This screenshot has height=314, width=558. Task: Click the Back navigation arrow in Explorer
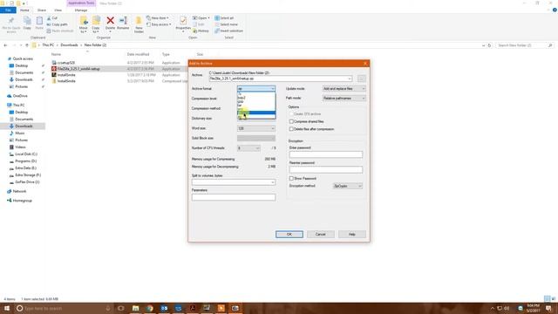click(5, 45)
